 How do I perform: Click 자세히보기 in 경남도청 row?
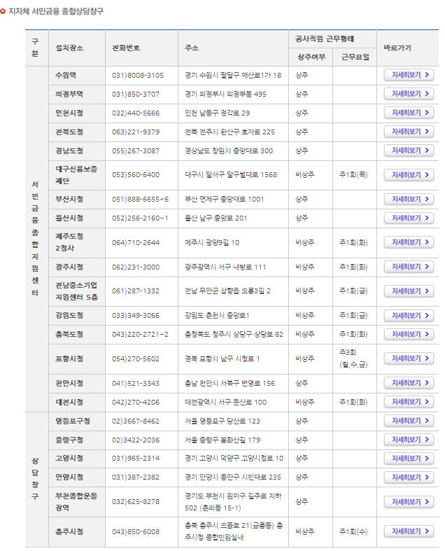(x=409, y=151)
